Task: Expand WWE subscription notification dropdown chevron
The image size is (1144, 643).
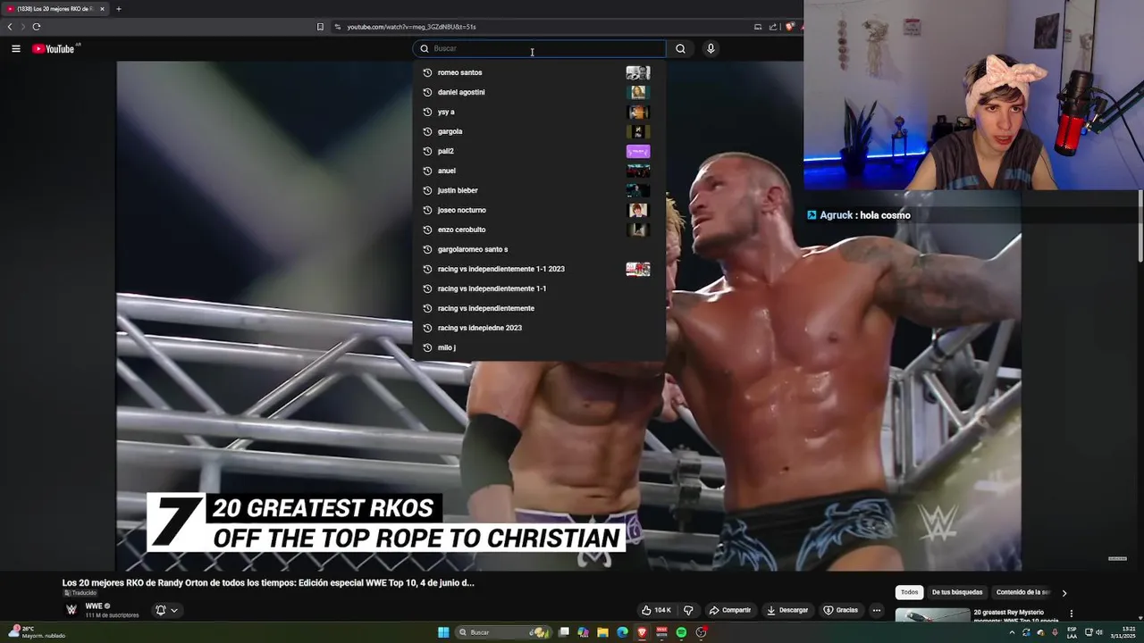Action: pyautogui.click(x=174, y=610)
